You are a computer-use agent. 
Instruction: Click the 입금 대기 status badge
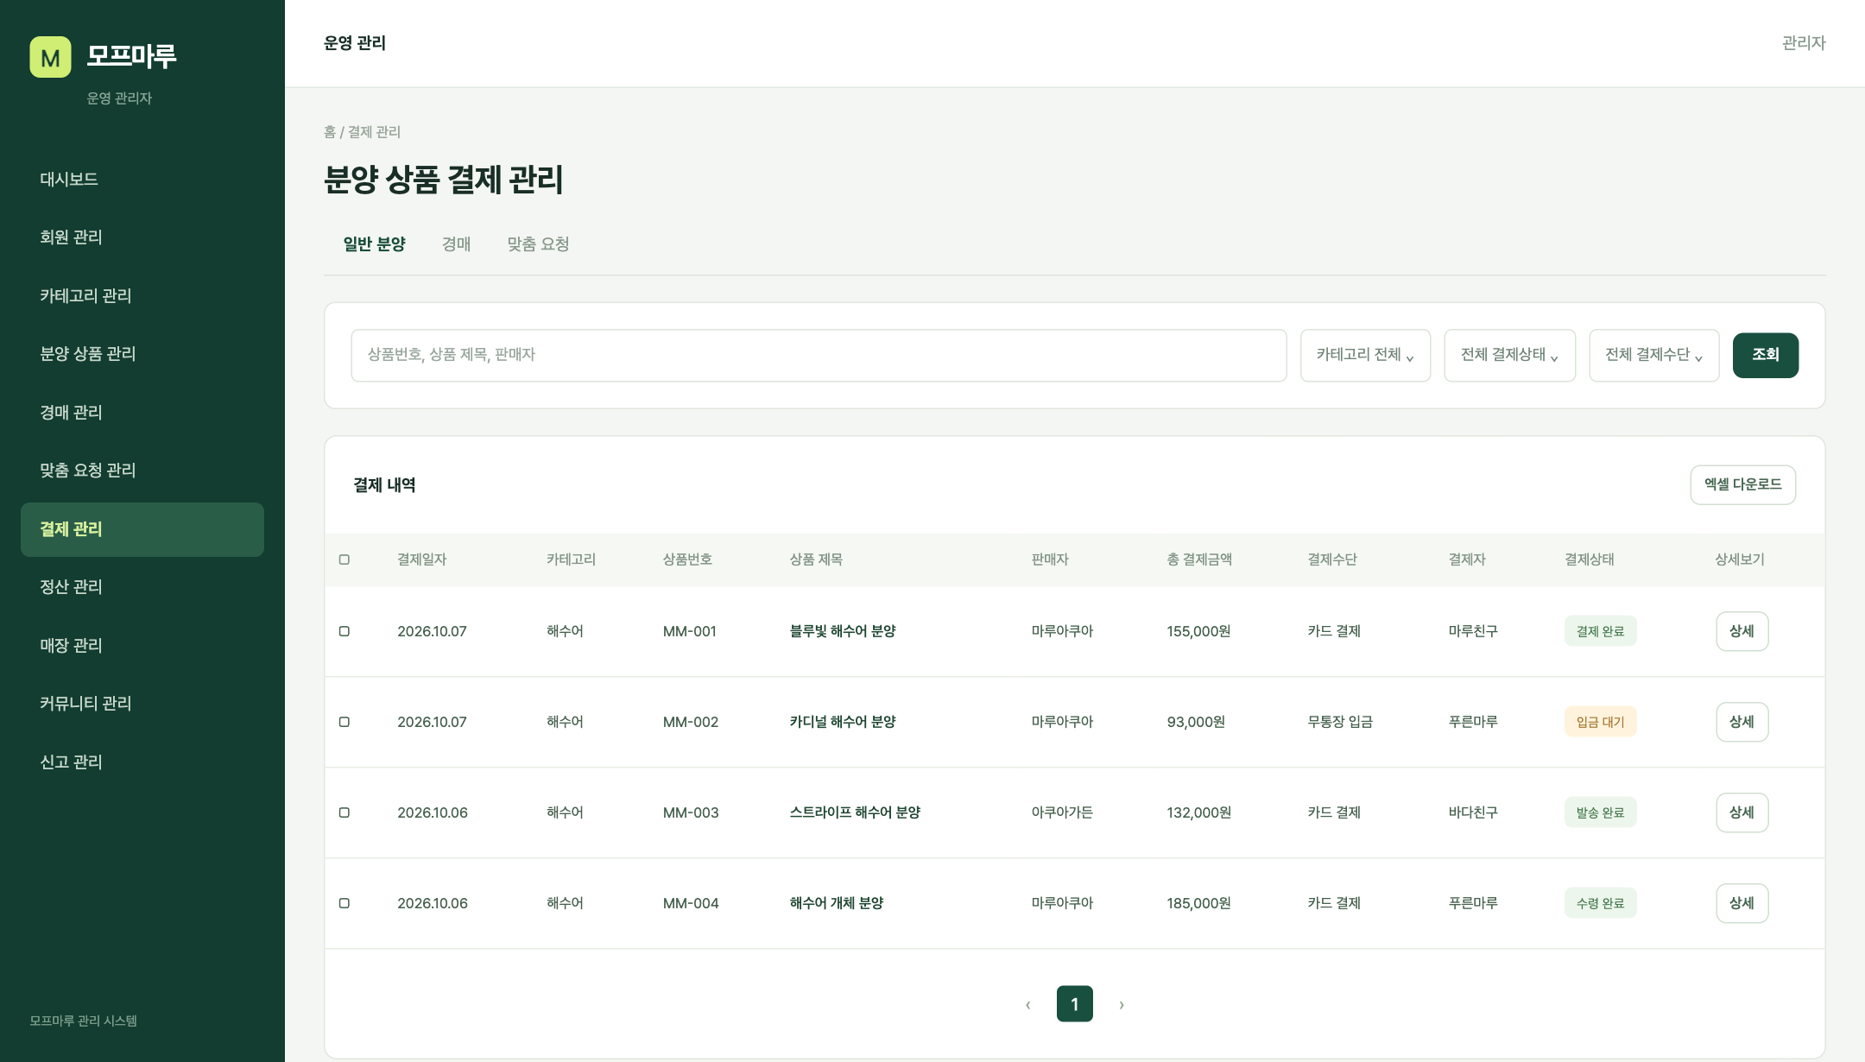(x=1600, y=722)
